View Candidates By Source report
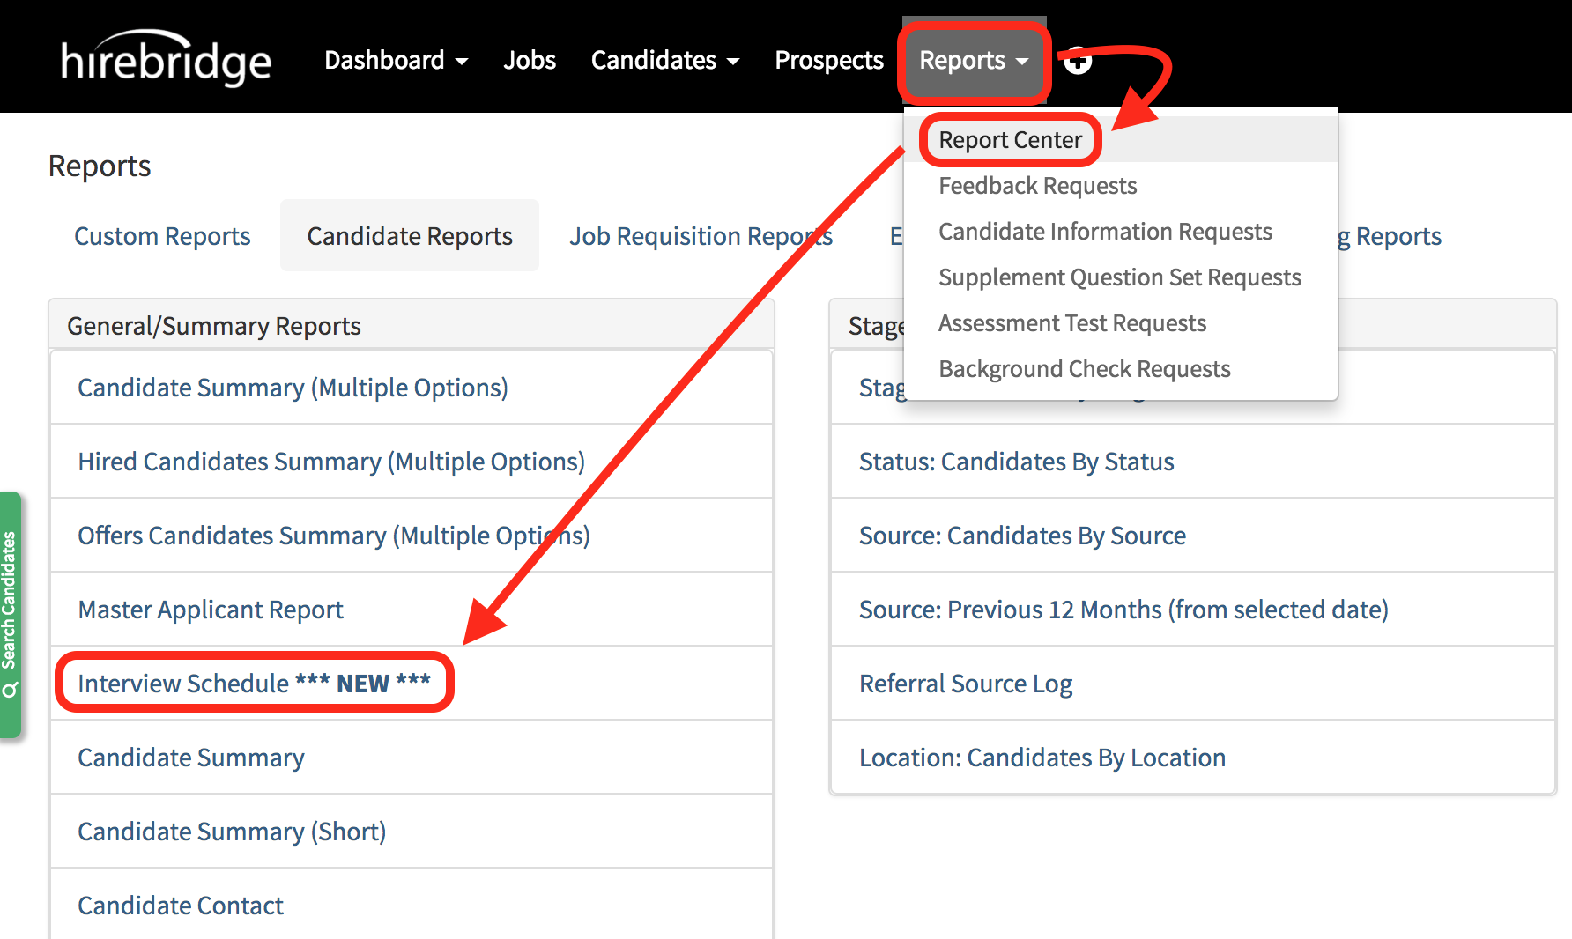 (1022, 535)
